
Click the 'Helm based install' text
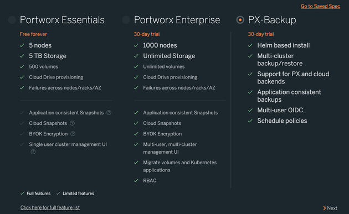click(x=284, y=45)
